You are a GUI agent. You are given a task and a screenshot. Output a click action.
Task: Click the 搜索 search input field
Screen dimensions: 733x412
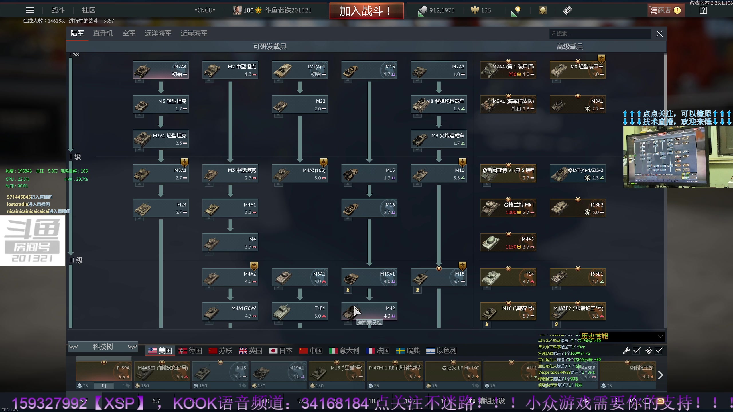pyautogui.click(x=600, y=33)
